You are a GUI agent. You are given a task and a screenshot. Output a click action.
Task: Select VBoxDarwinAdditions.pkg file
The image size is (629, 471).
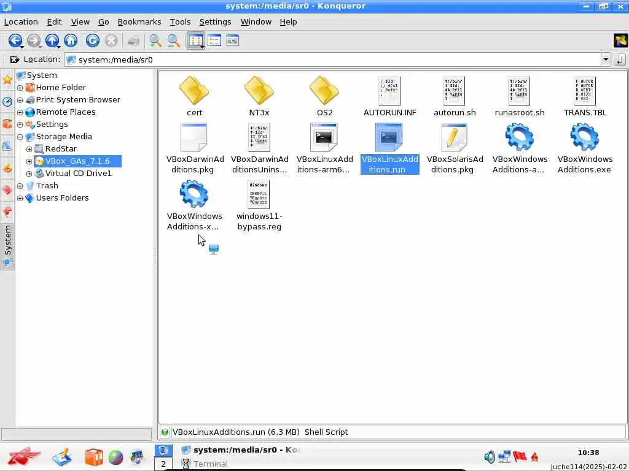[x=194, y=148]
